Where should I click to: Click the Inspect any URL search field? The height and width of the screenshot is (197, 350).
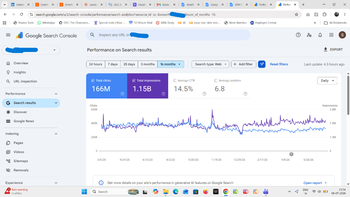point(168,35)
